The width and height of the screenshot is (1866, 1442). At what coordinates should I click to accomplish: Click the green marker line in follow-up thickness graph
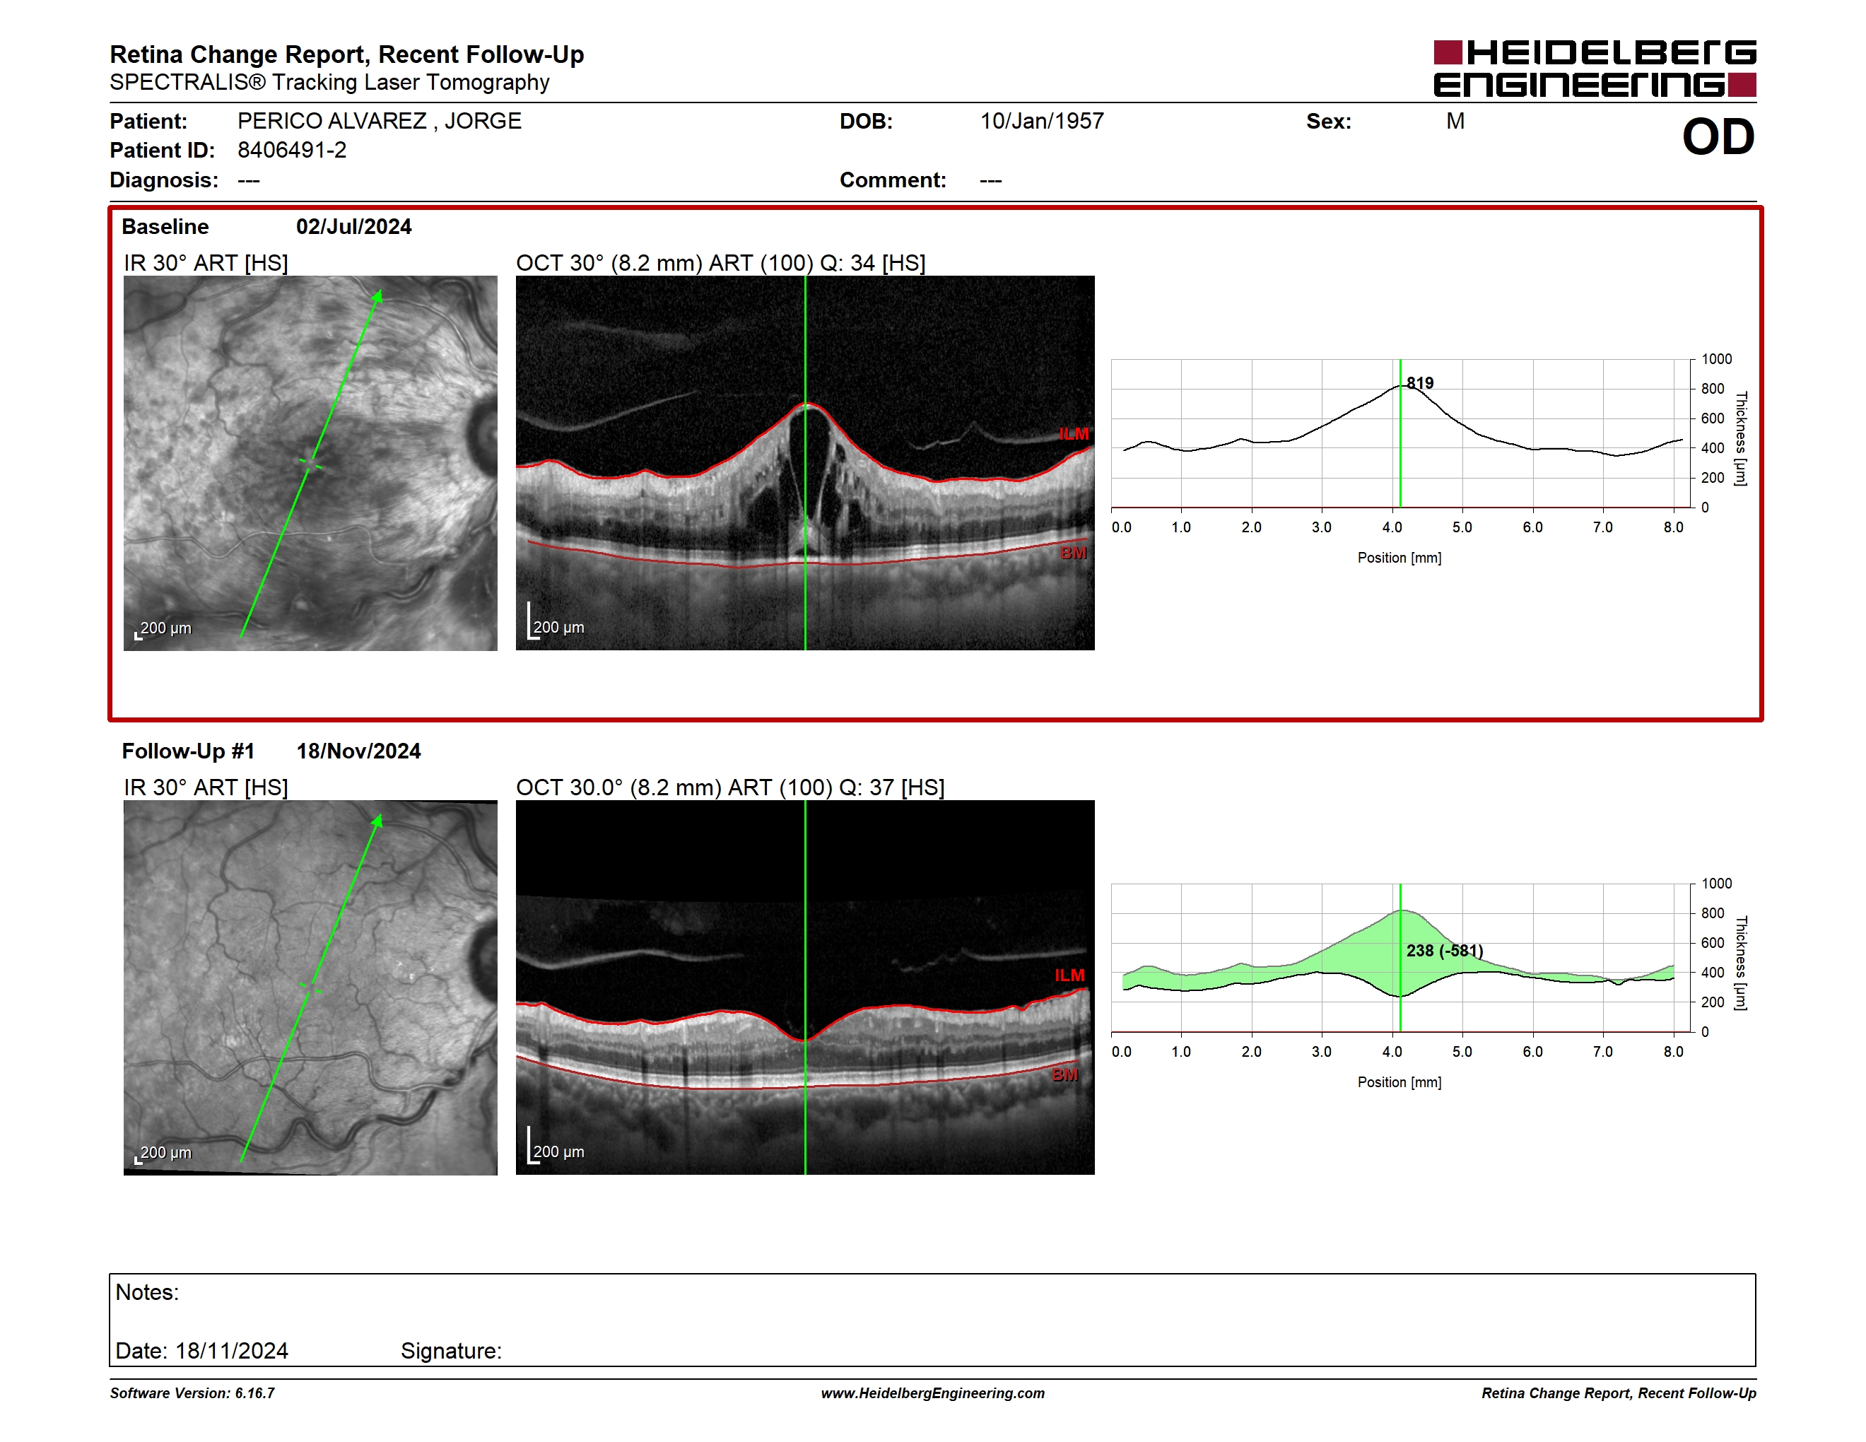click(x=1400, y=959)
